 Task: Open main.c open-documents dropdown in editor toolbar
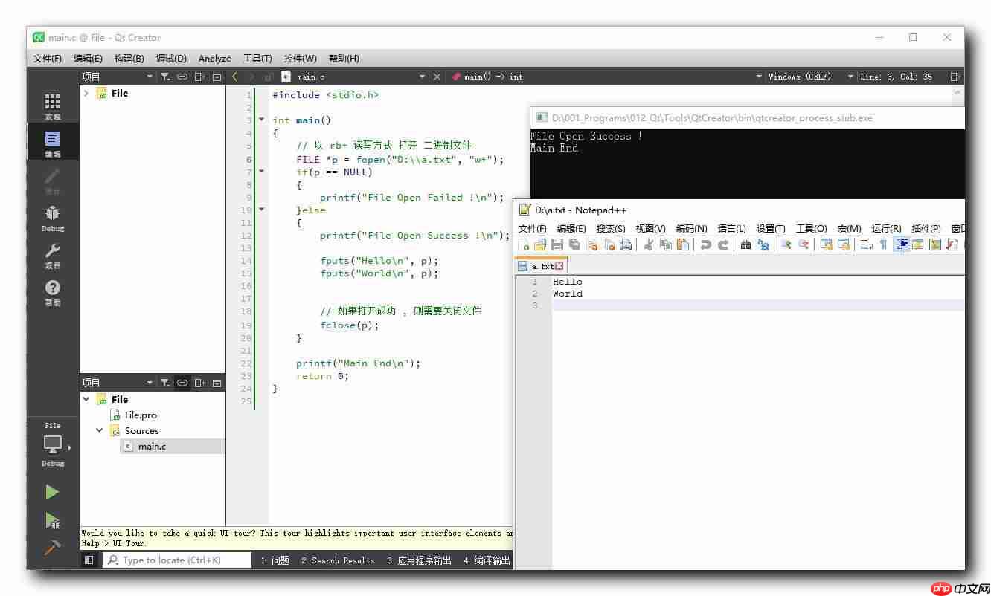pos(353,77)
